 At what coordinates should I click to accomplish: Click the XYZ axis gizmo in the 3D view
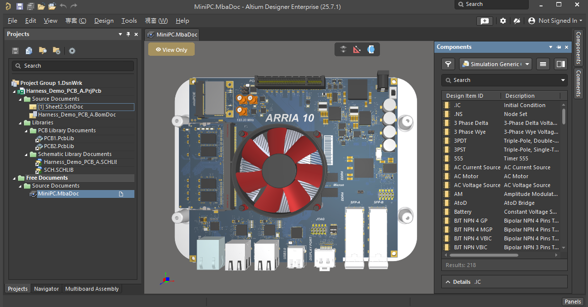coord(167,279)
